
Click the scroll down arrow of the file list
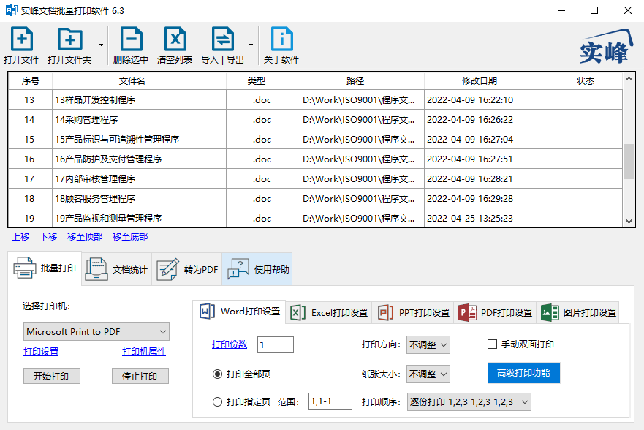coord(629,222)
